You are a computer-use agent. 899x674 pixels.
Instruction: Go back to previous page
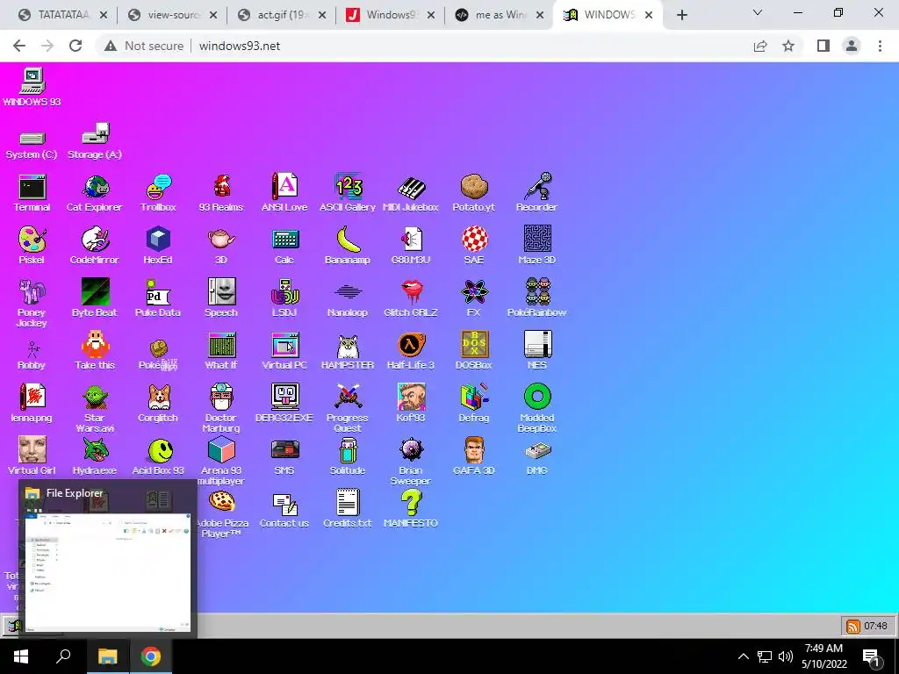19,46
